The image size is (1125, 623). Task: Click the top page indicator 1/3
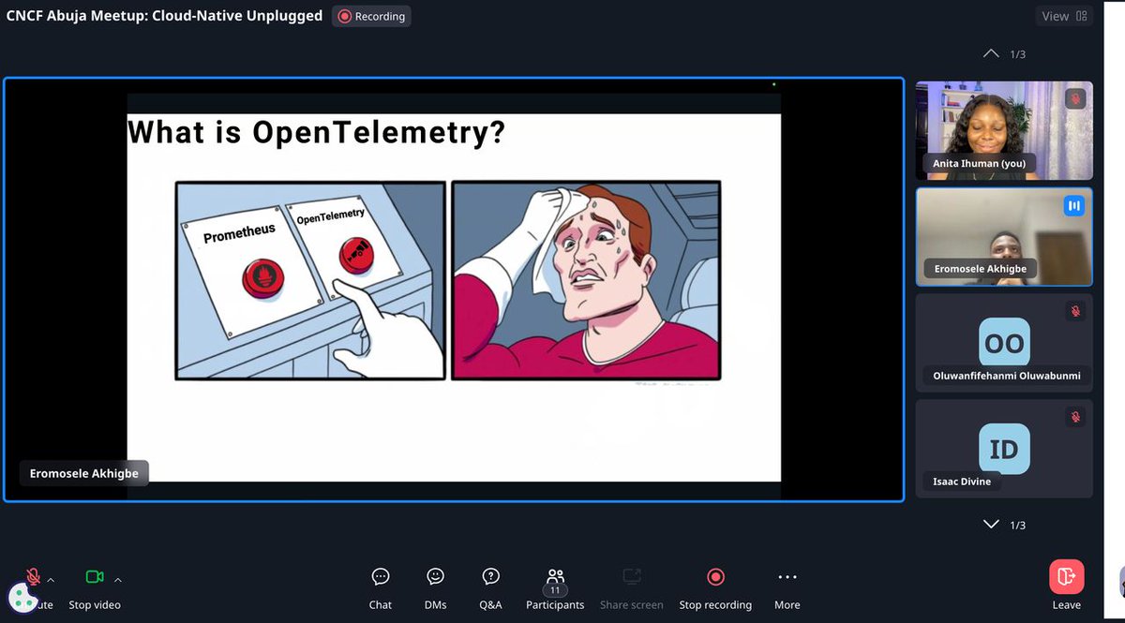click(1018, 54)
